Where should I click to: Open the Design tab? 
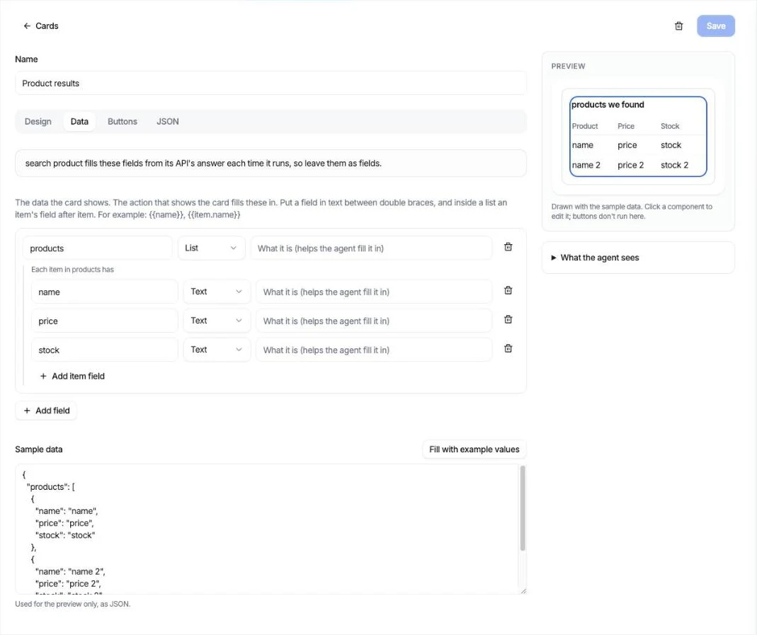click(x=38, y=122)
